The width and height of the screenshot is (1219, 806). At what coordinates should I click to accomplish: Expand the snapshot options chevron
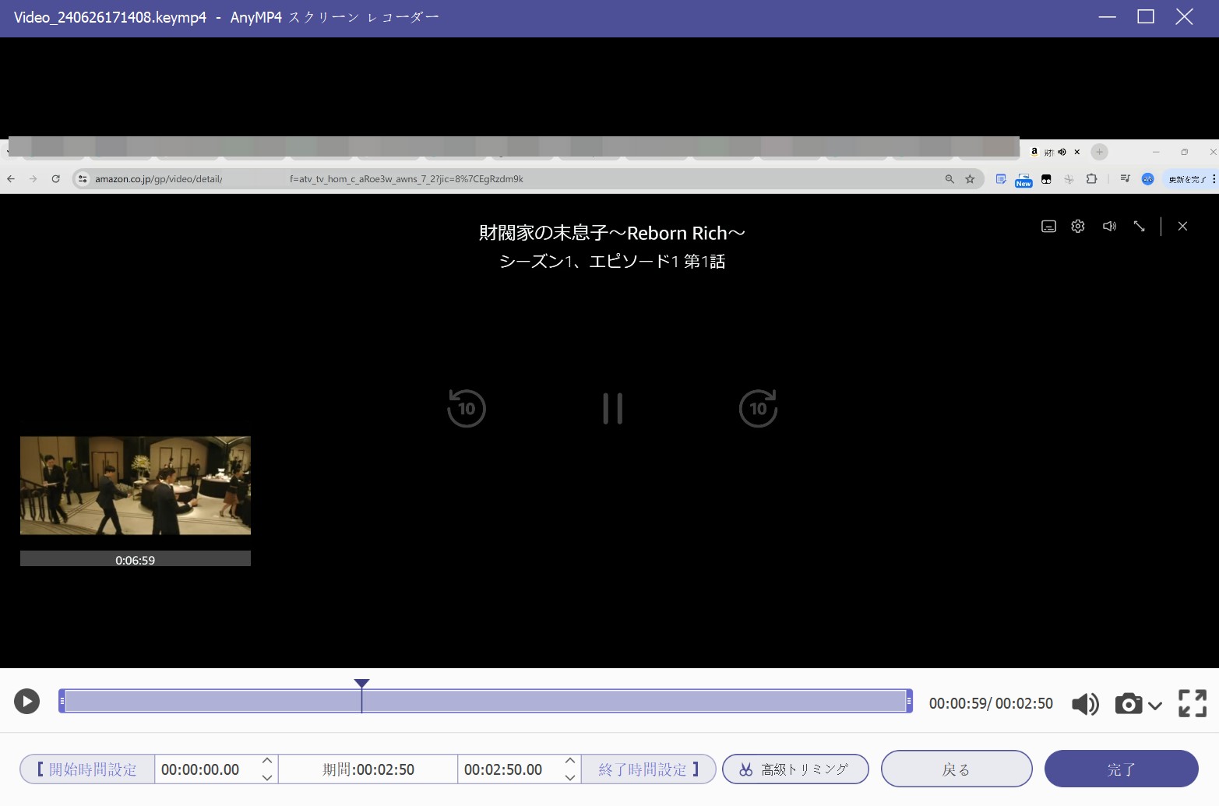[1155, 706]
